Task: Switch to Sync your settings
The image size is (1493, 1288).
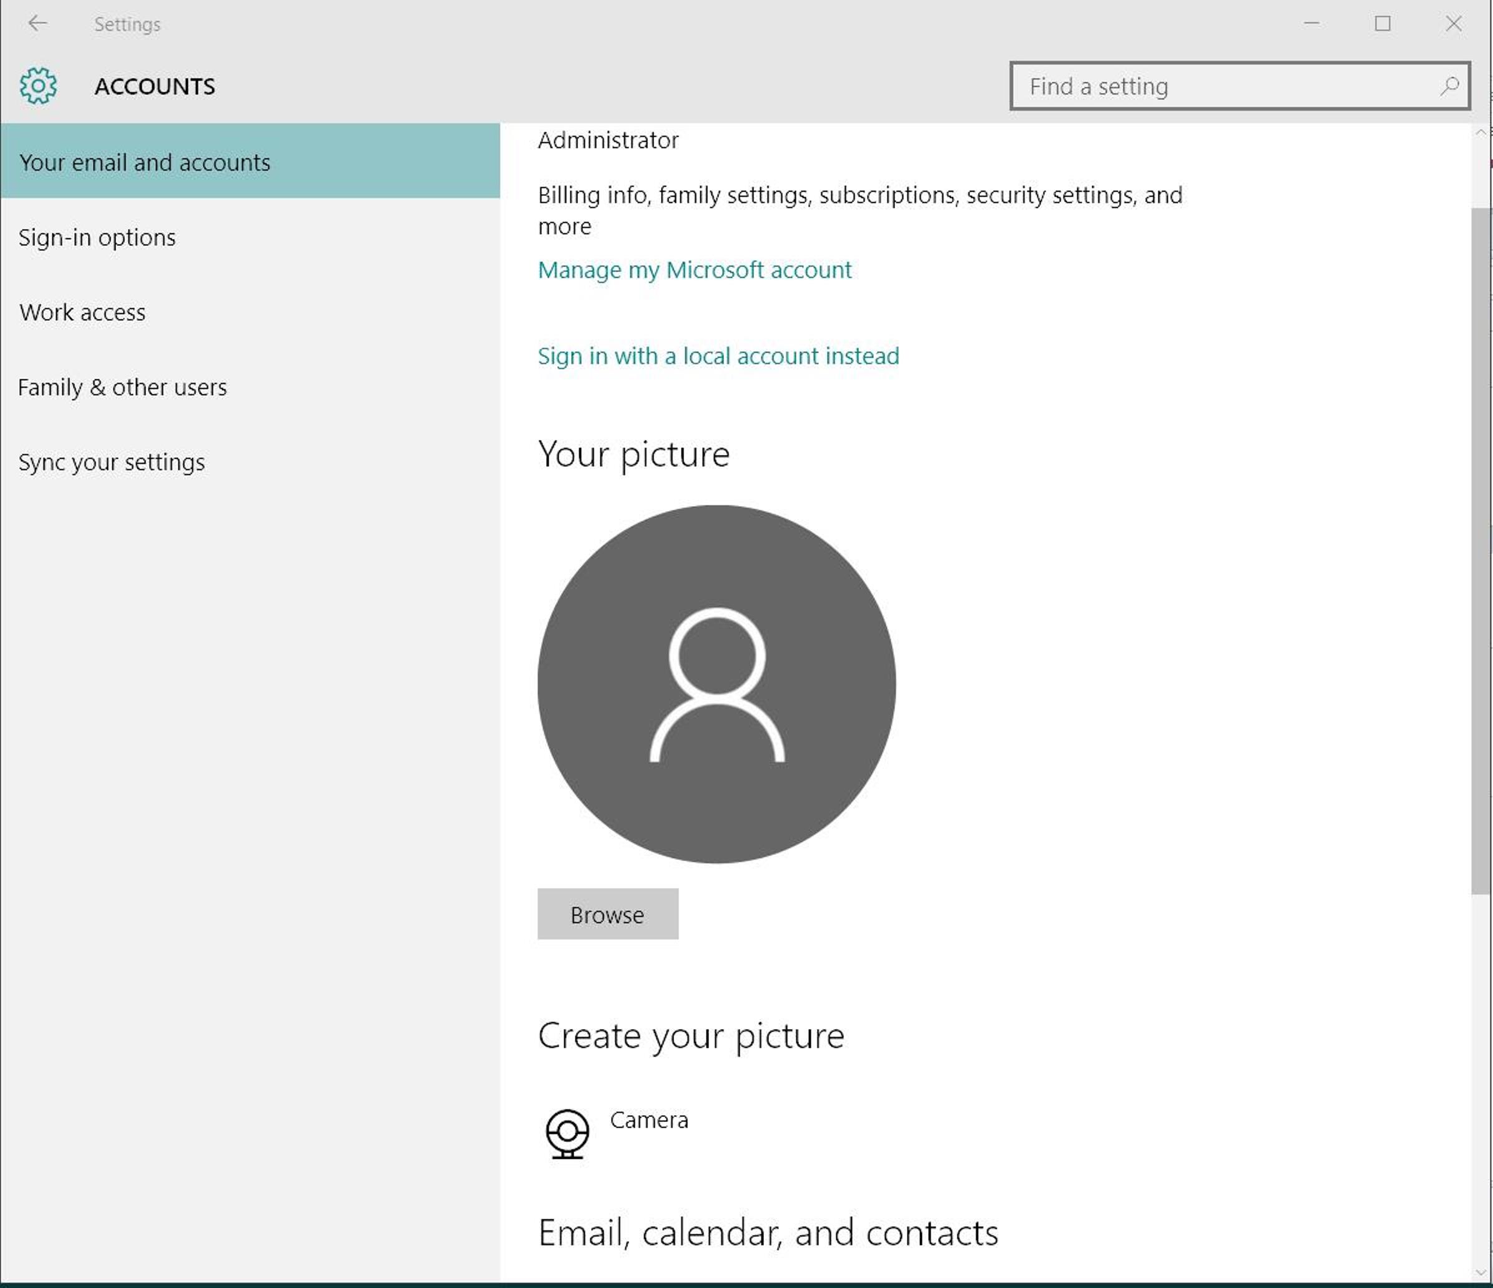Action: pyautogui.click(x=112, y=462)
